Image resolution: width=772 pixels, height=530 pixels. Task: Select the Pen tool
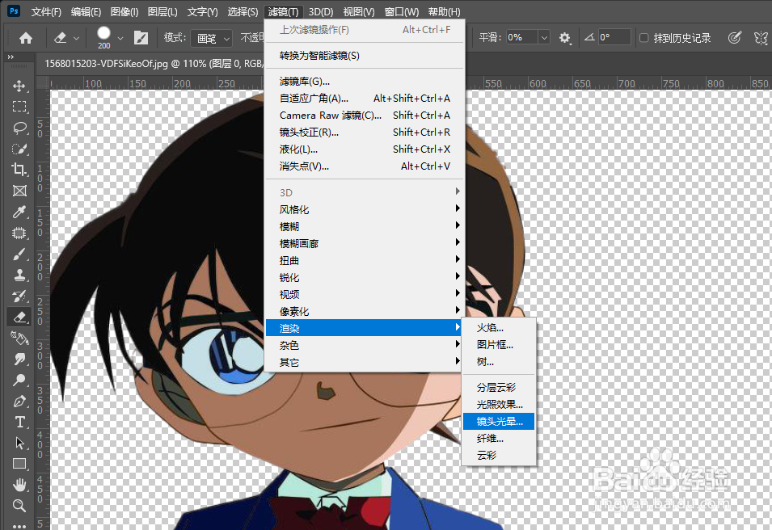point(19,401)
